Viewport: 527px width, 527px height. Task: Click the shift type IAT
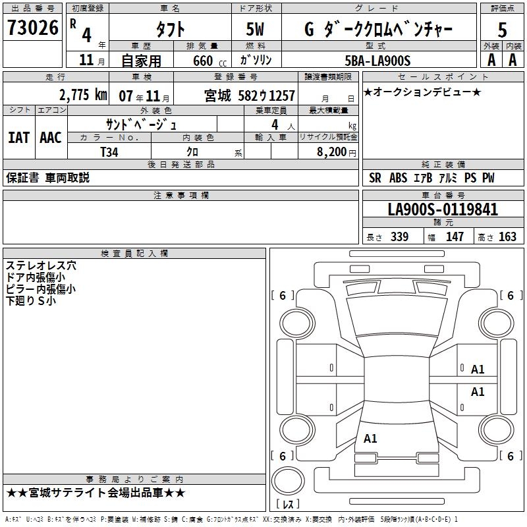click(x=19, y=138)
